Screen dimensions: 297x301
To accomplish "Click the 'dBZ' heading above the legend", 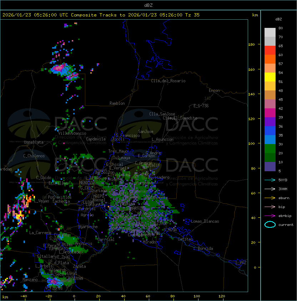I will [x=278, y=19].
